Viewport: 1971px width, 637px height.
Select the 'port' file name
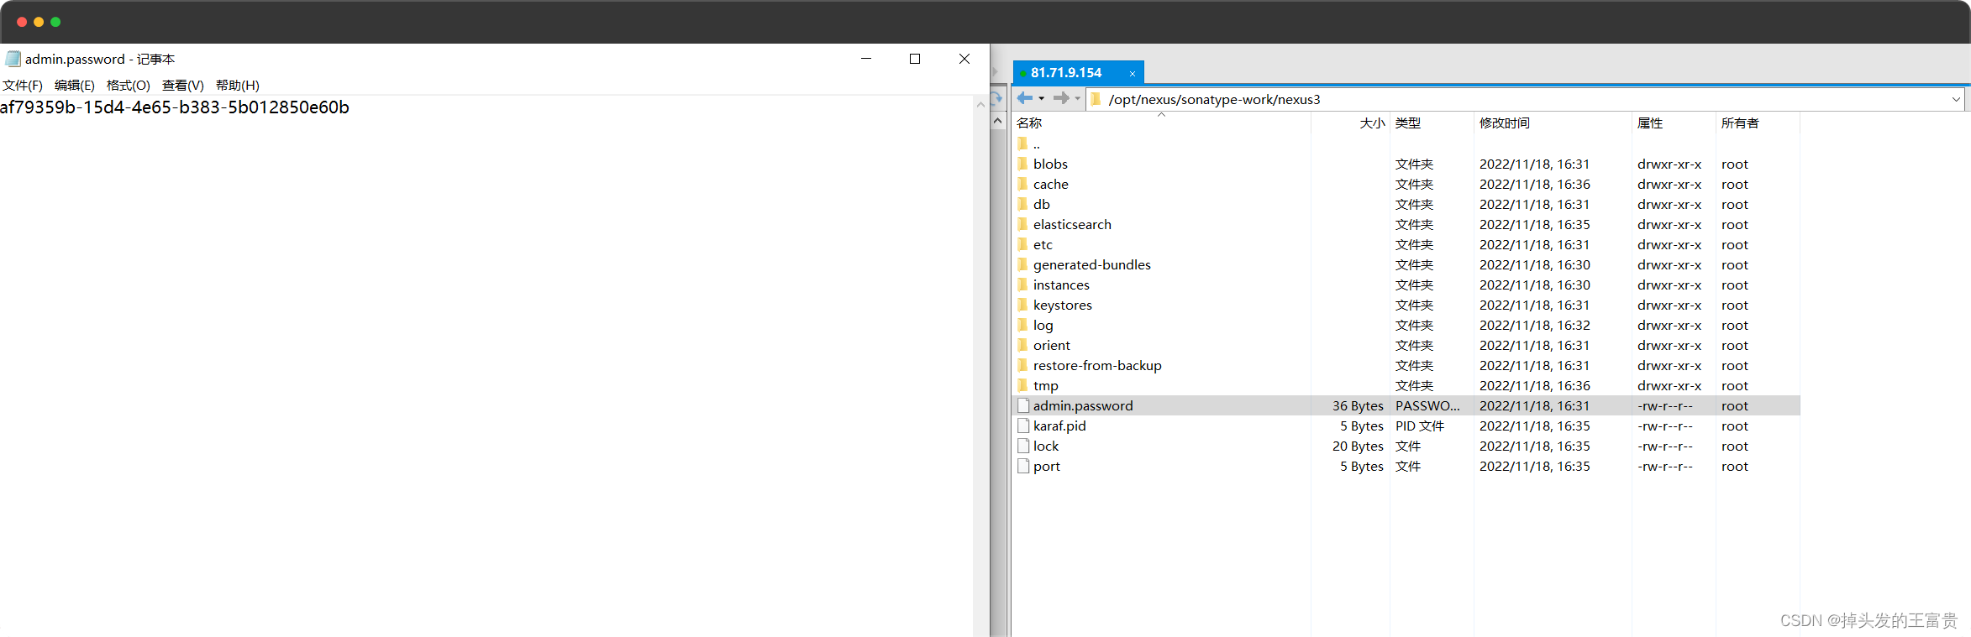pyautogui.click(x=1047, y=467)
